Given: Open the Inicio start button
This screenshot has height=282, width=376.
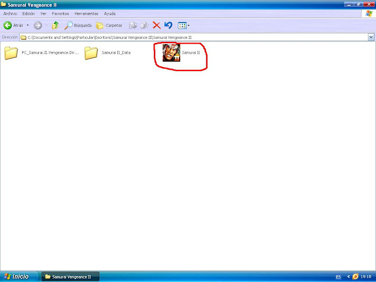Looking at the screenshot, I should click(x=18, y=277).
